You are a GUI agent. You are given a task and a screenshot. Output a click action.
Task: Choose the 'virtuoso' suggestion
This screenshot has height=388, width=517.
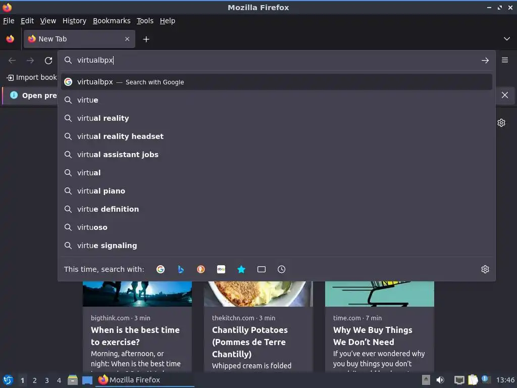pyautogui.click(x=276, y=227)
